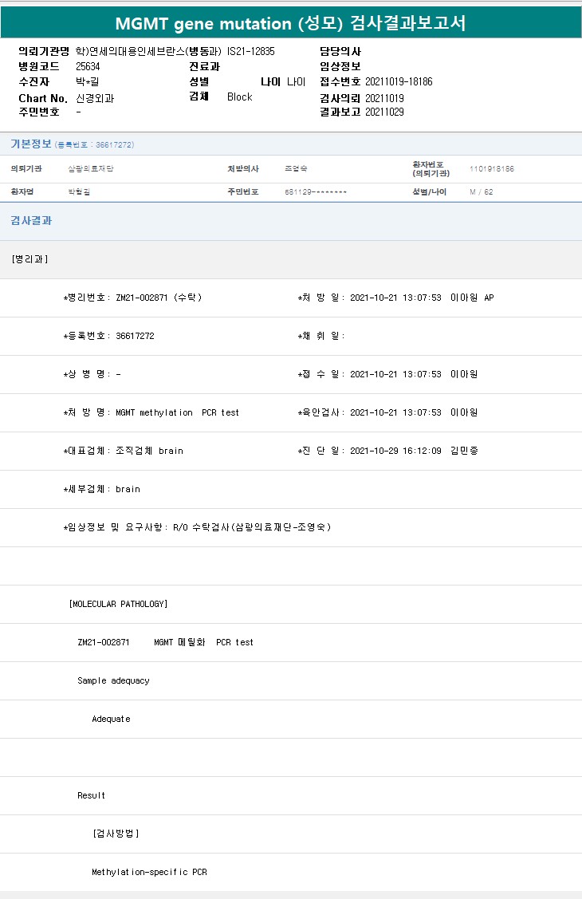Click the Sample adequacy label

tap(113, 680)
